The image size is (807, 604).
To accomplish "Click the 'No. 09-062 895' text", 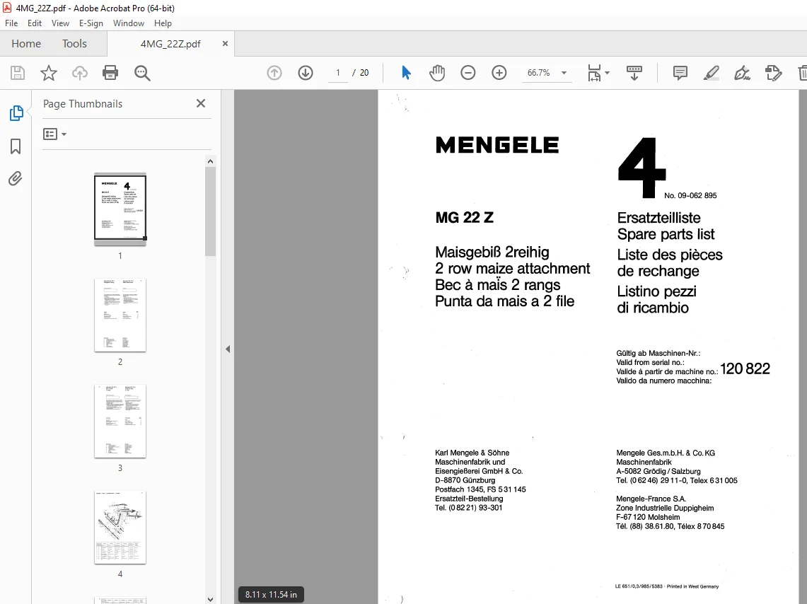I will pos(690,195).
